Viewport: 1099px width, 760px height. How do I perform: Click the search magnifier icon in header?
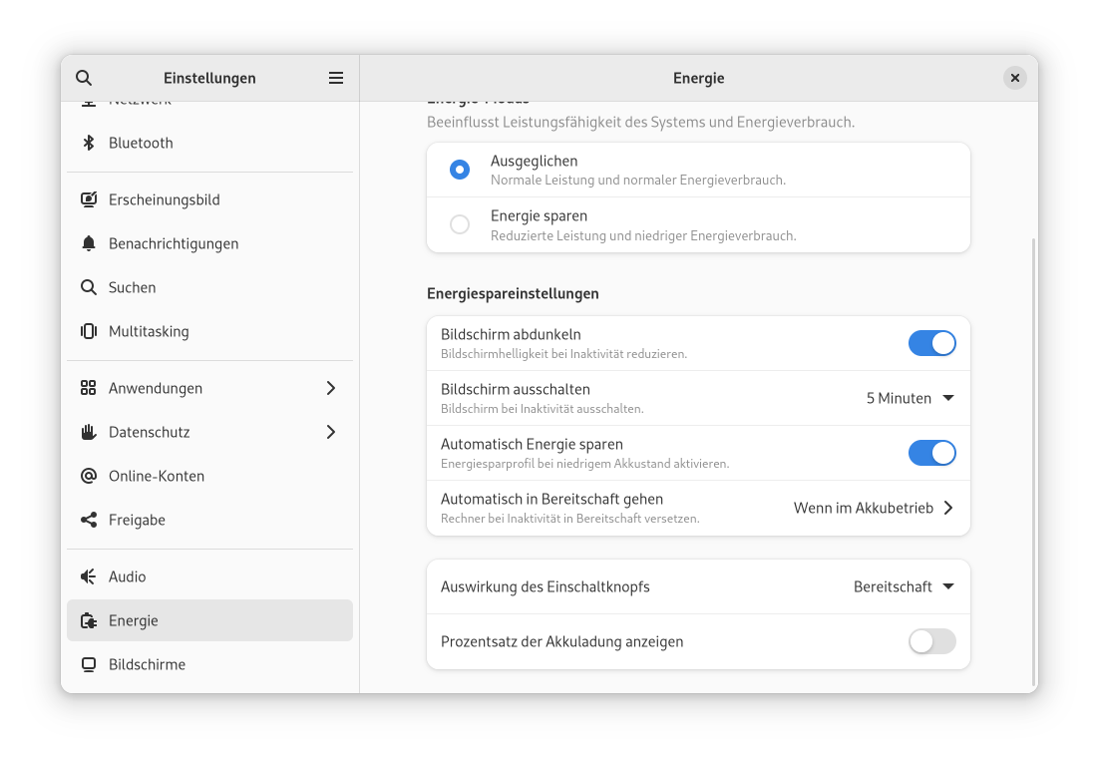point(84,78)
